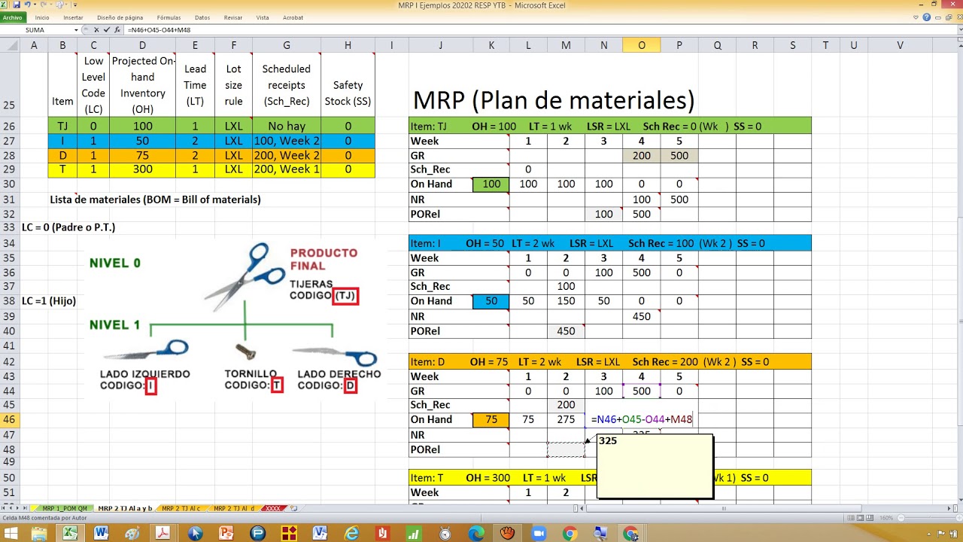Open Adobe Acrobat from the taskbar
This screenshot has width=963, height=542.
tap(163, 533)
